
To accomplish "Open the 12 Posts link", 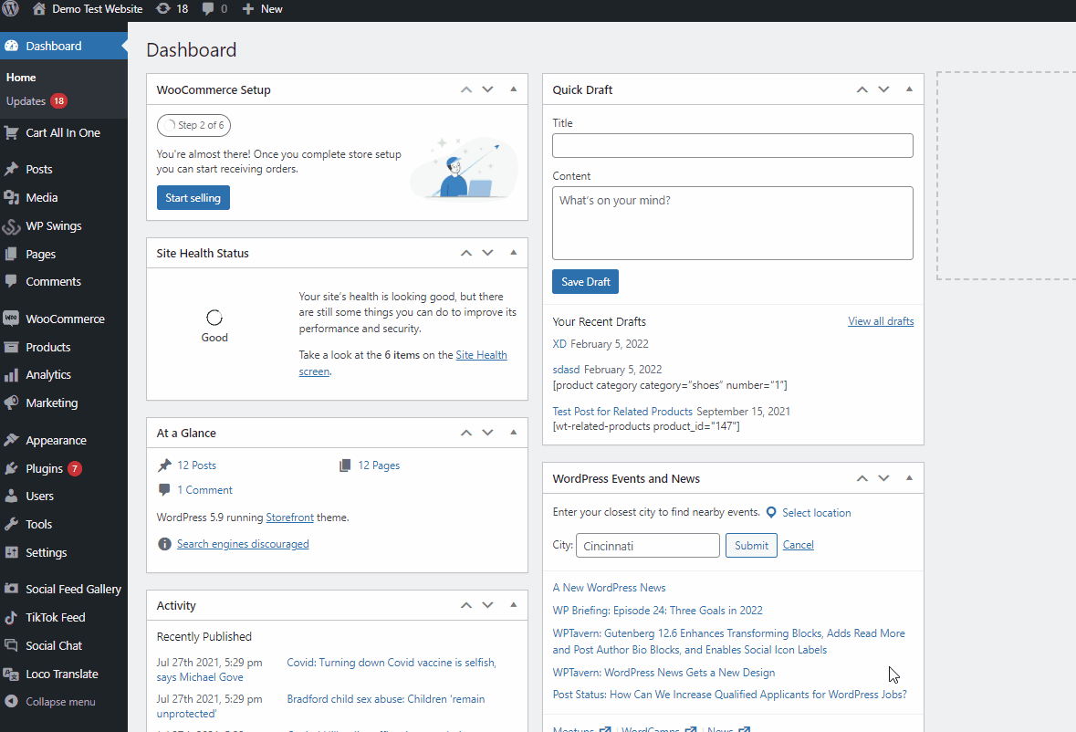I will [196, 465].
